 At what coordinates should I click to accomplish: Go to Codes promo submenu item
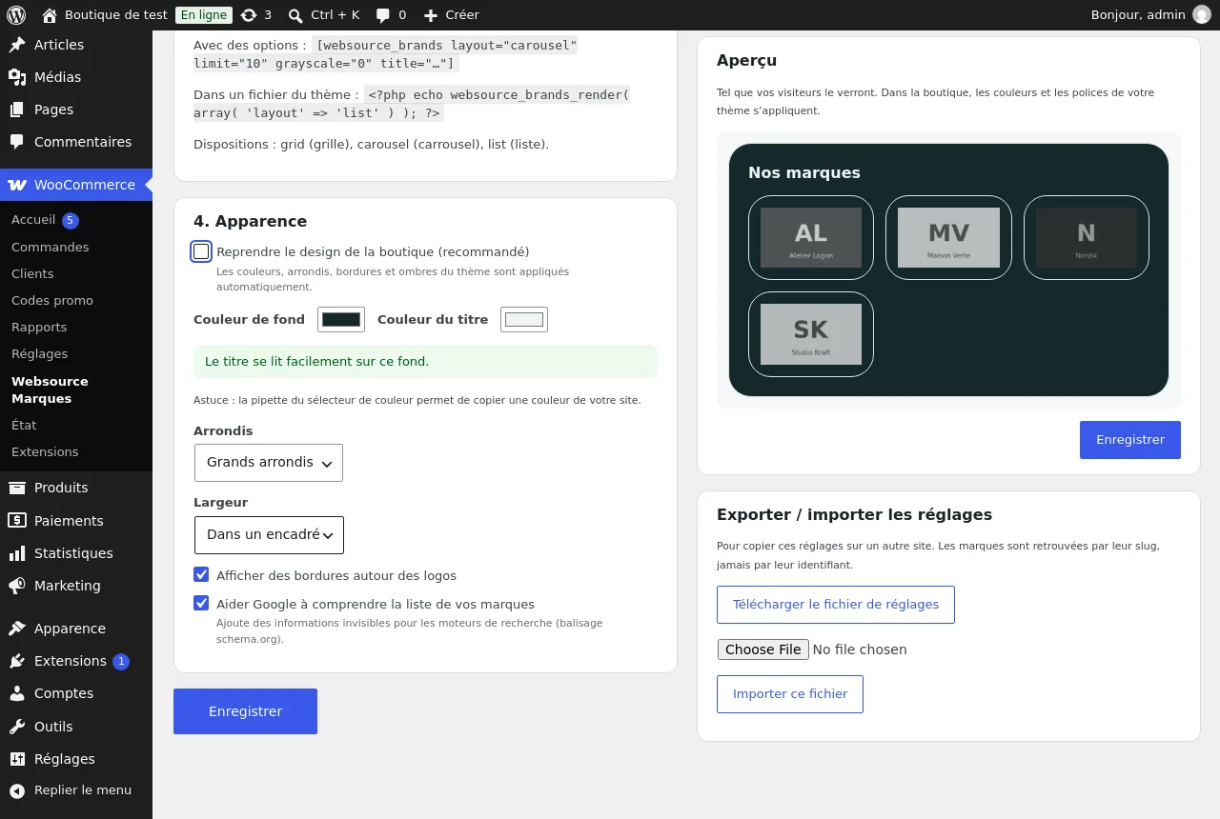tap(52, 300)
